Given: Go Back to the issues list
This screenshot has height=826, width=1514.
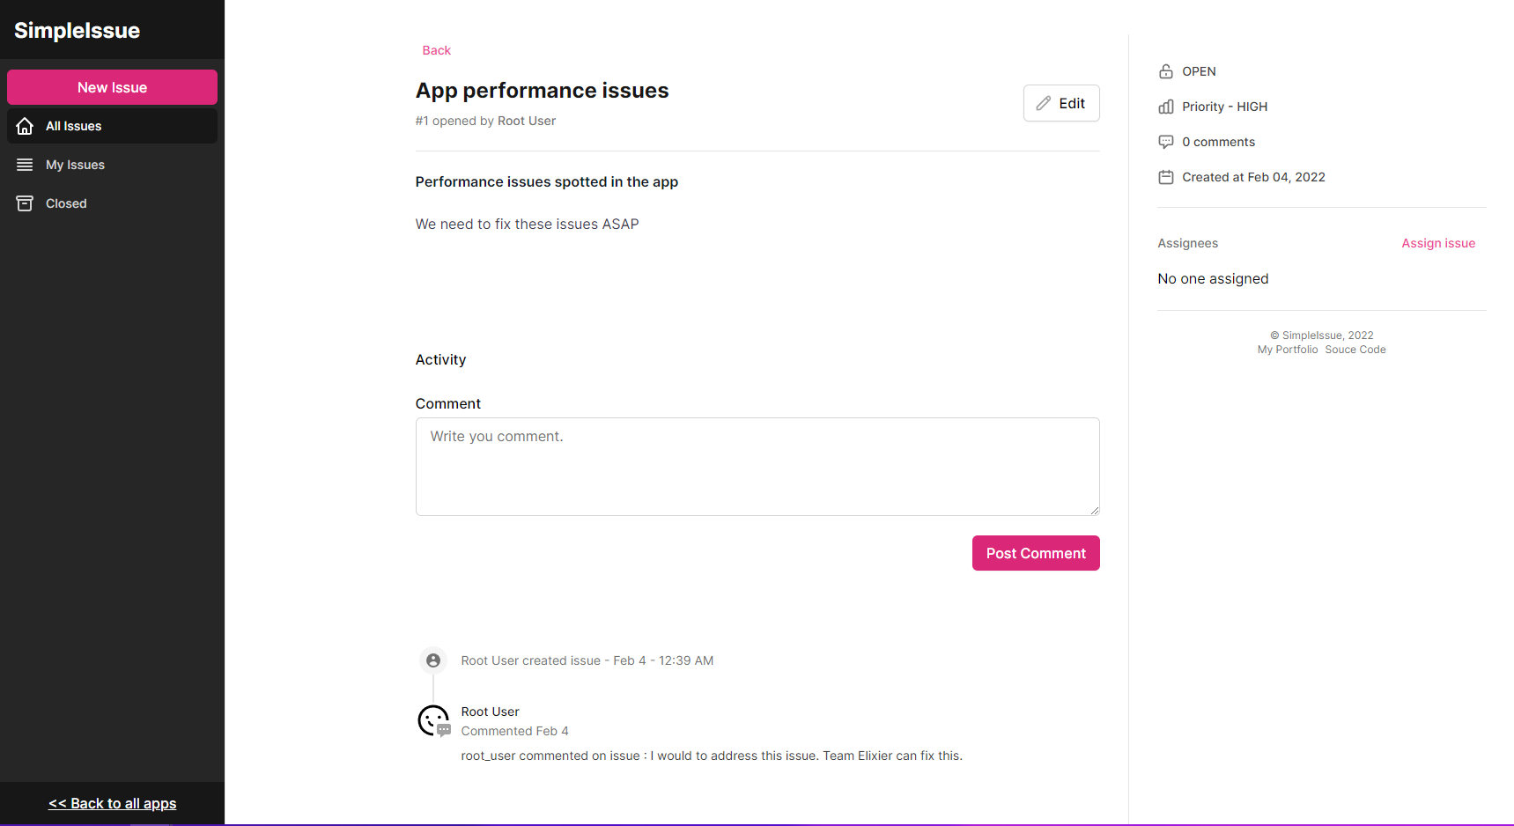Looking at the screenshot, I should click(x=436, y=50).
